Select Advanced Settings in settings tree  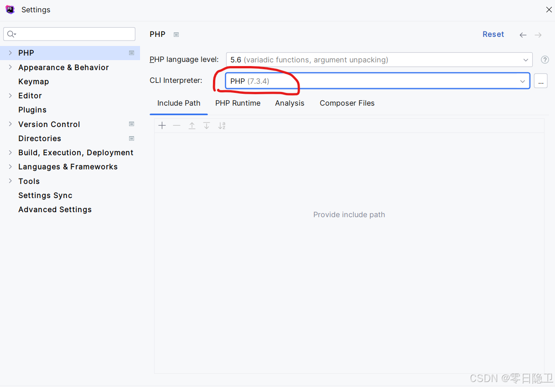pyautogui.click(x=55, y=209)
